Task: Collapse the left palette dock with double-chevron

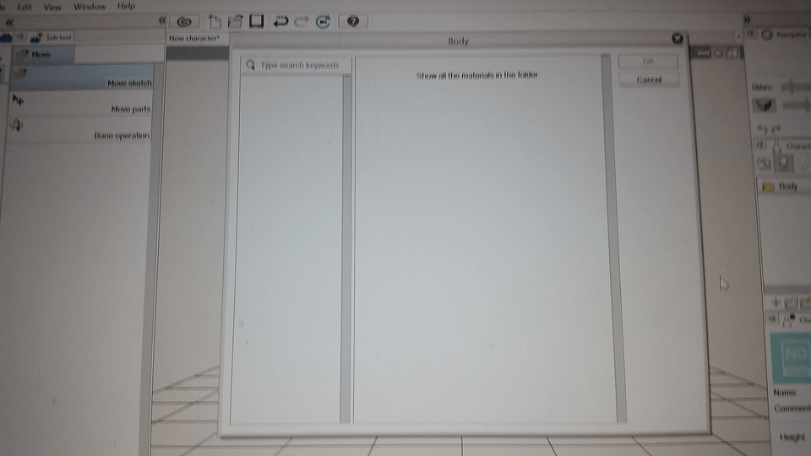Action: pos(8,22)
